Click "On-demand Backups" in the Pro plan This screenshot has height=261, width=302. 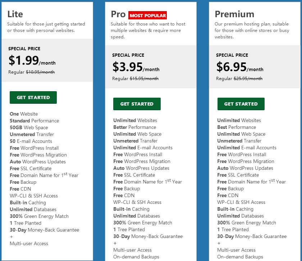point(136,257)
